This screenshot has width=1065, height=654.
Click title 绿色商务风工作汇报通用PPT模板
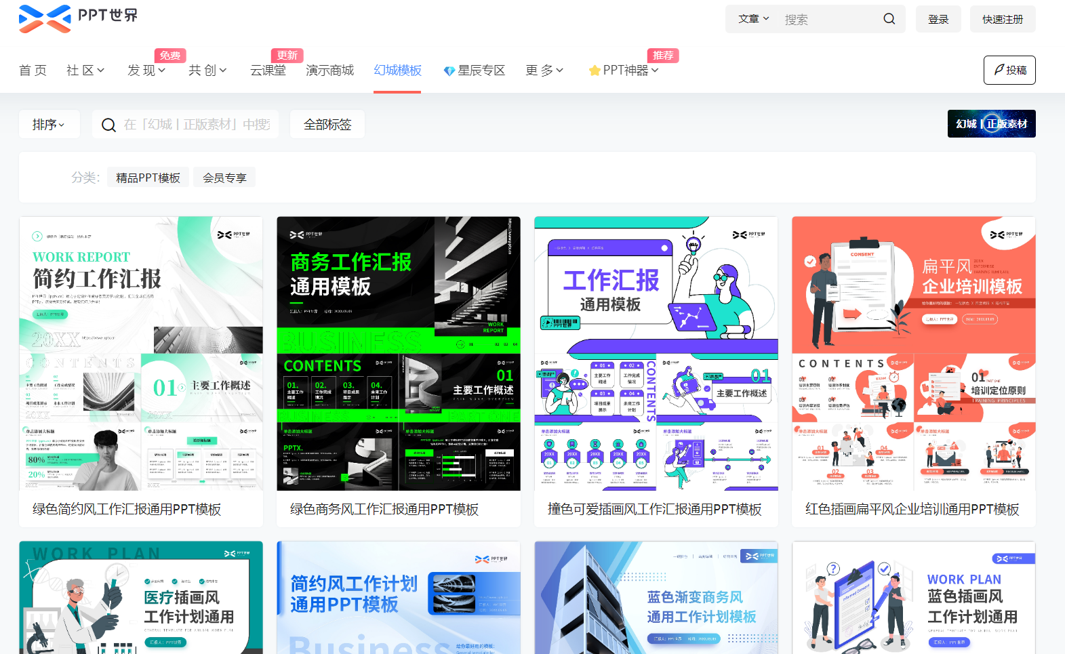[384, 509]
